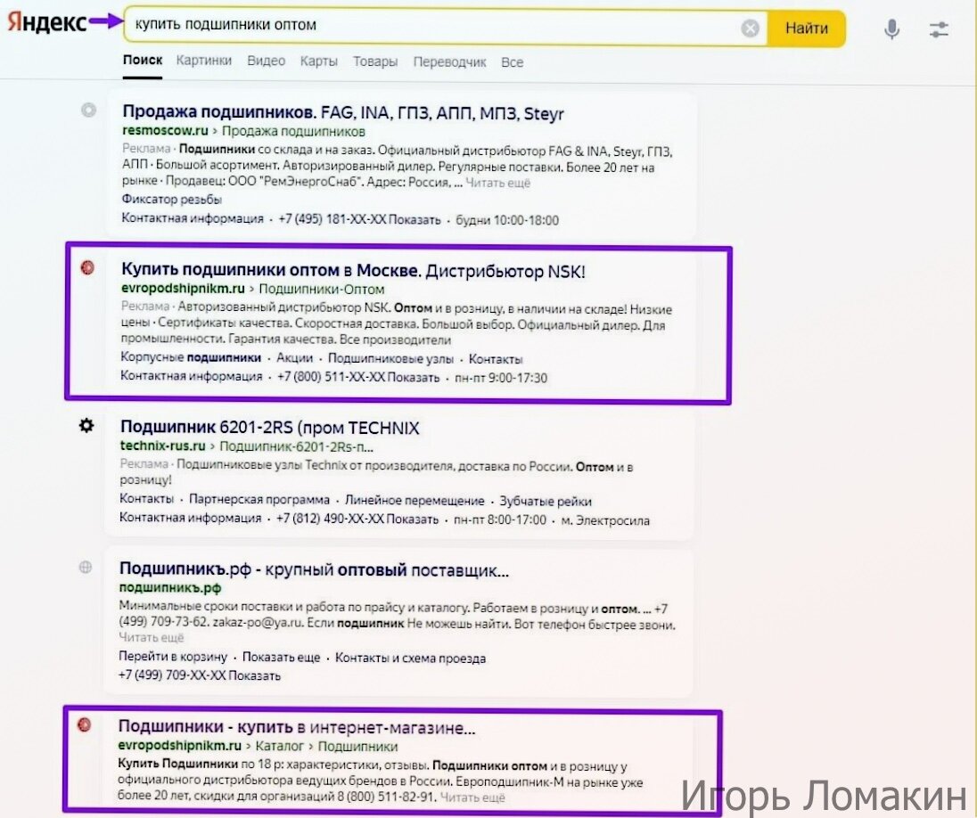
Task: Open the Линейное перемещение sitelink
Action: 415,501
